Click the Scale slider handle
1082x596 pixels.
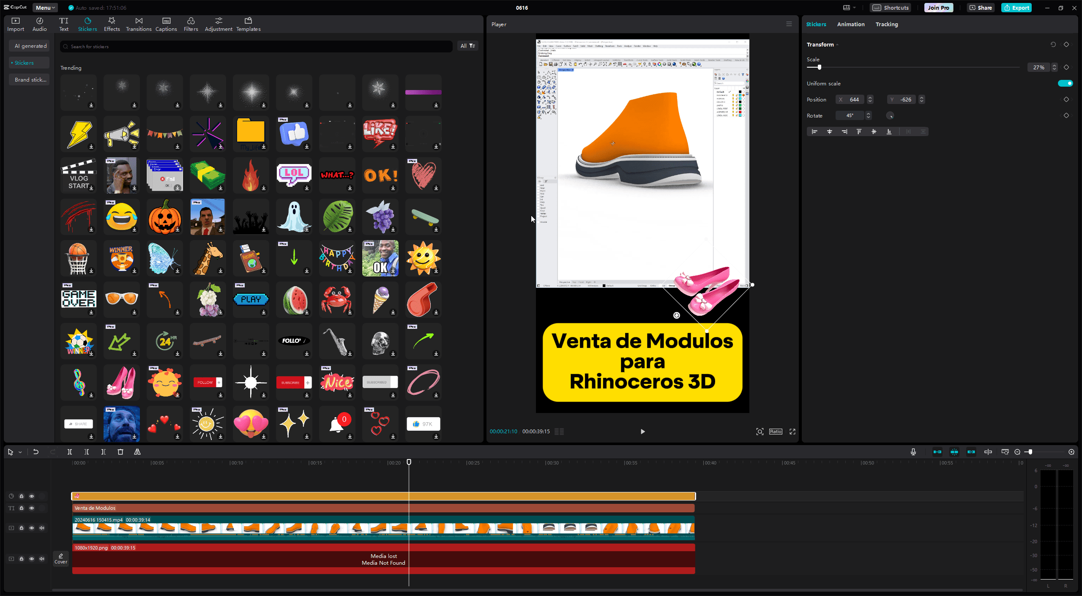pyautogui.click(x=819, y=67)
